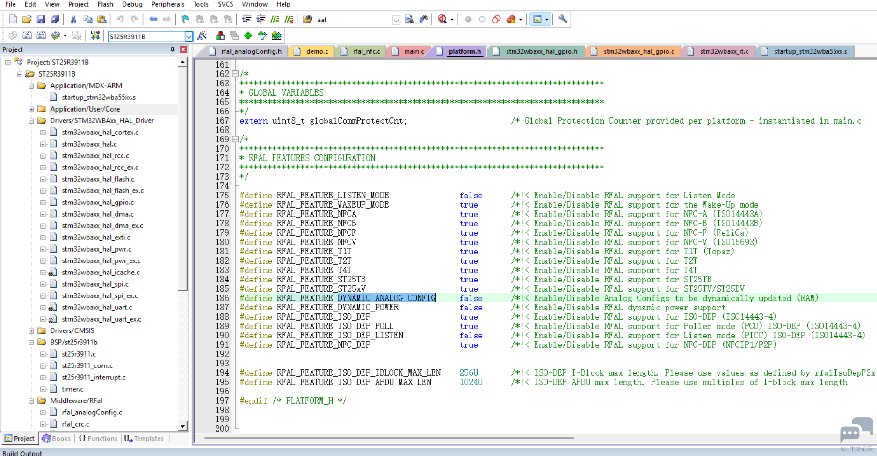Image resolution: width=877 pixels, height=456 pixels.
Task: Build the target with the Build icon
Action: click(27, 35)
